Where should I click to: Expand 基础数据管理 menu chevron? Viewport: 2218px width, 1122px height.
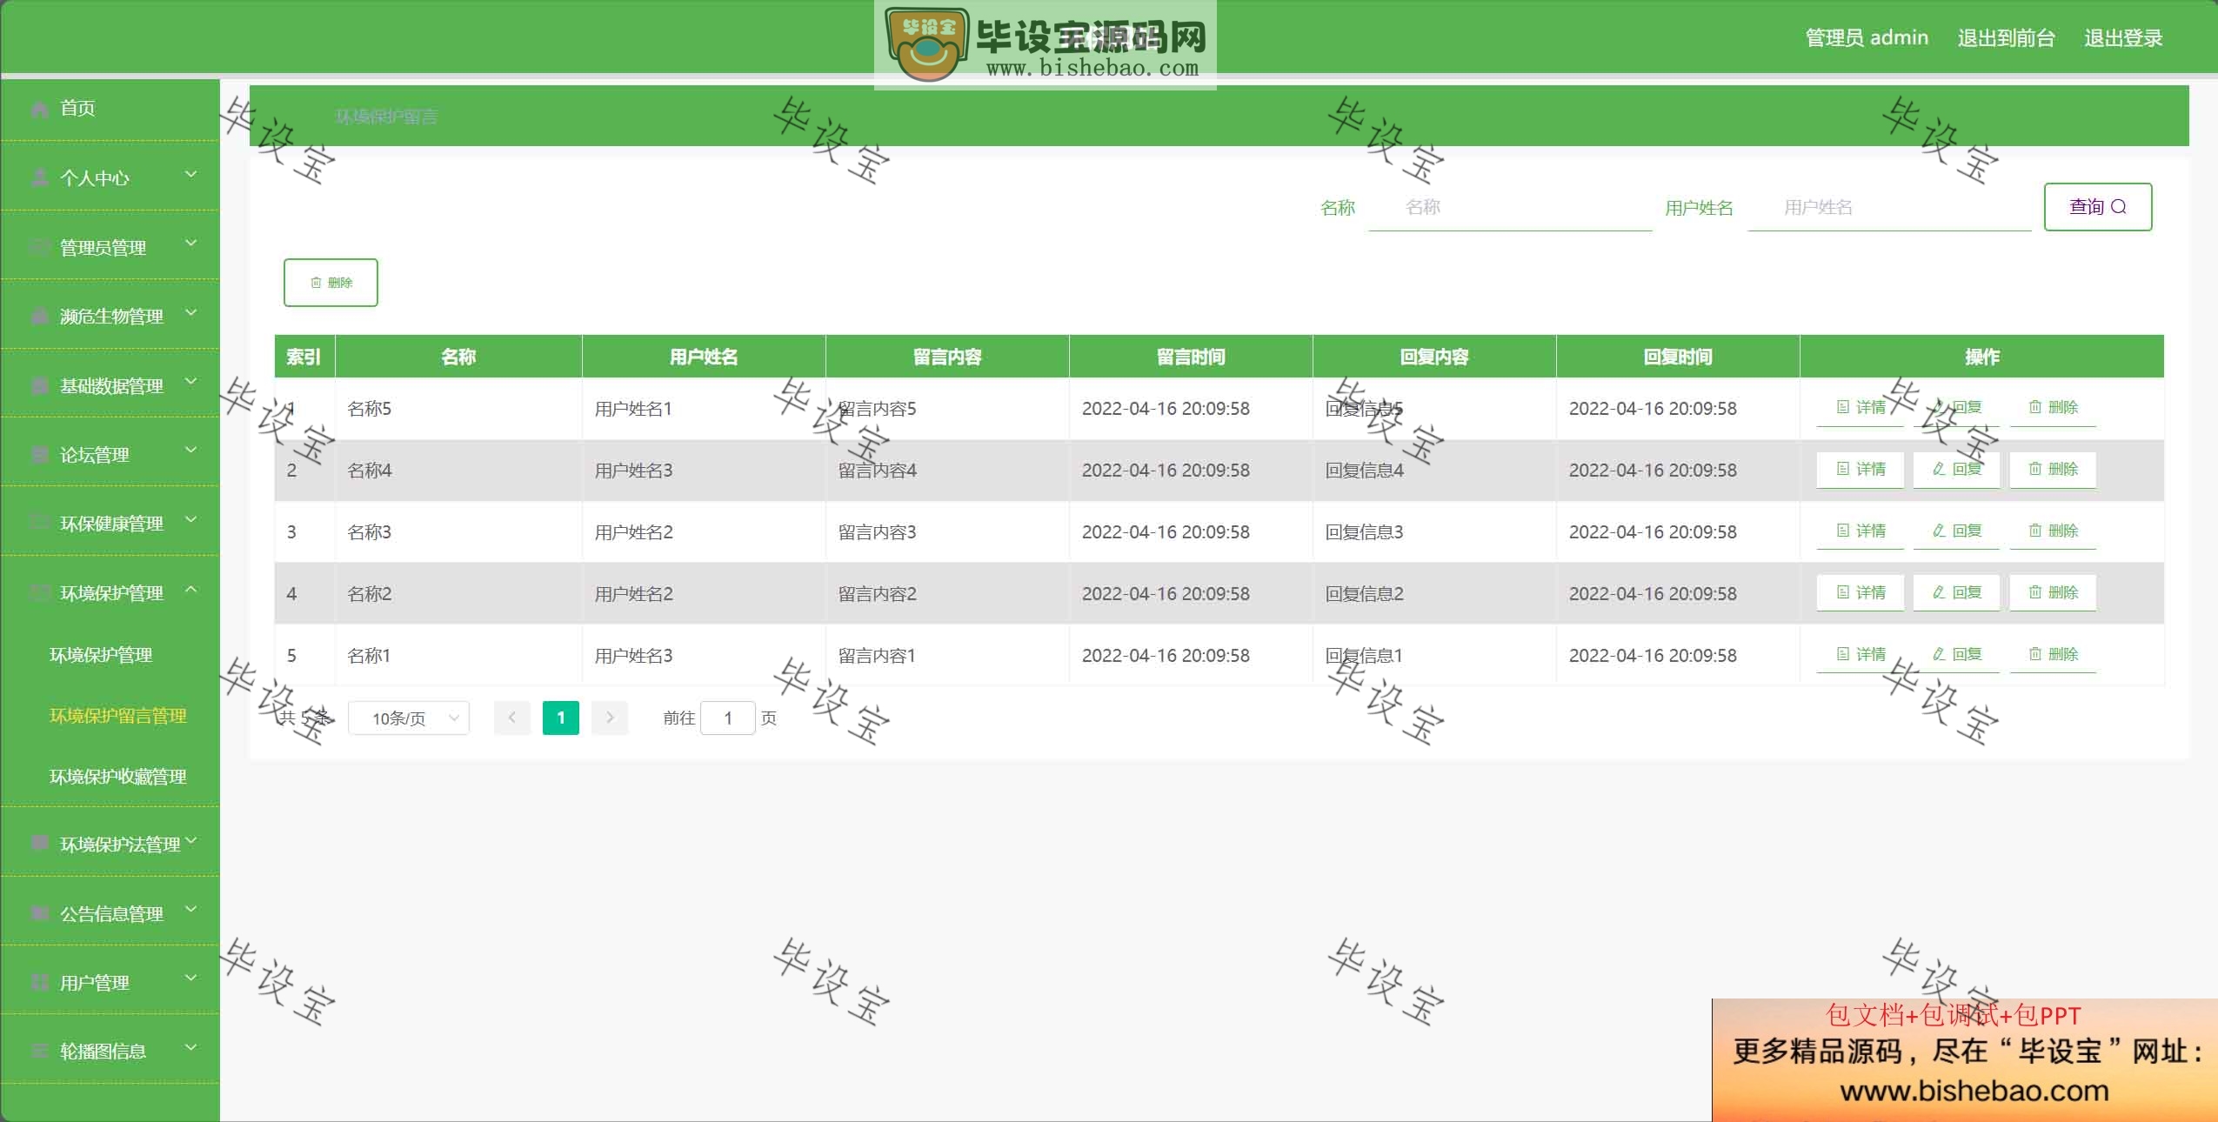(191, 382)
